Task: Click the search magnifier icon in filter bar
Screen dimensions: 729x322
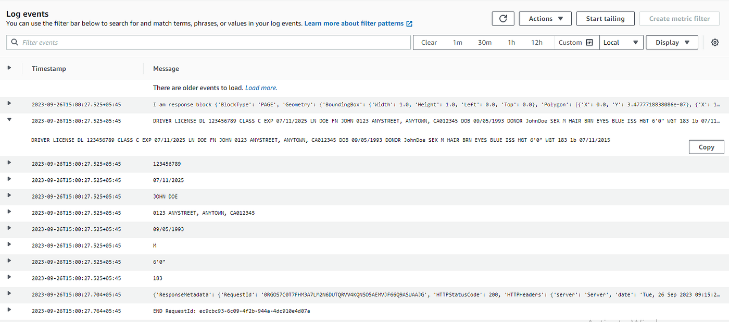Action: [x=15, y=43]
